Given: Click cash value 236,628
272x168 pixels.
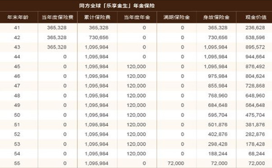Looking at the screenshot, I should [255, 28].
